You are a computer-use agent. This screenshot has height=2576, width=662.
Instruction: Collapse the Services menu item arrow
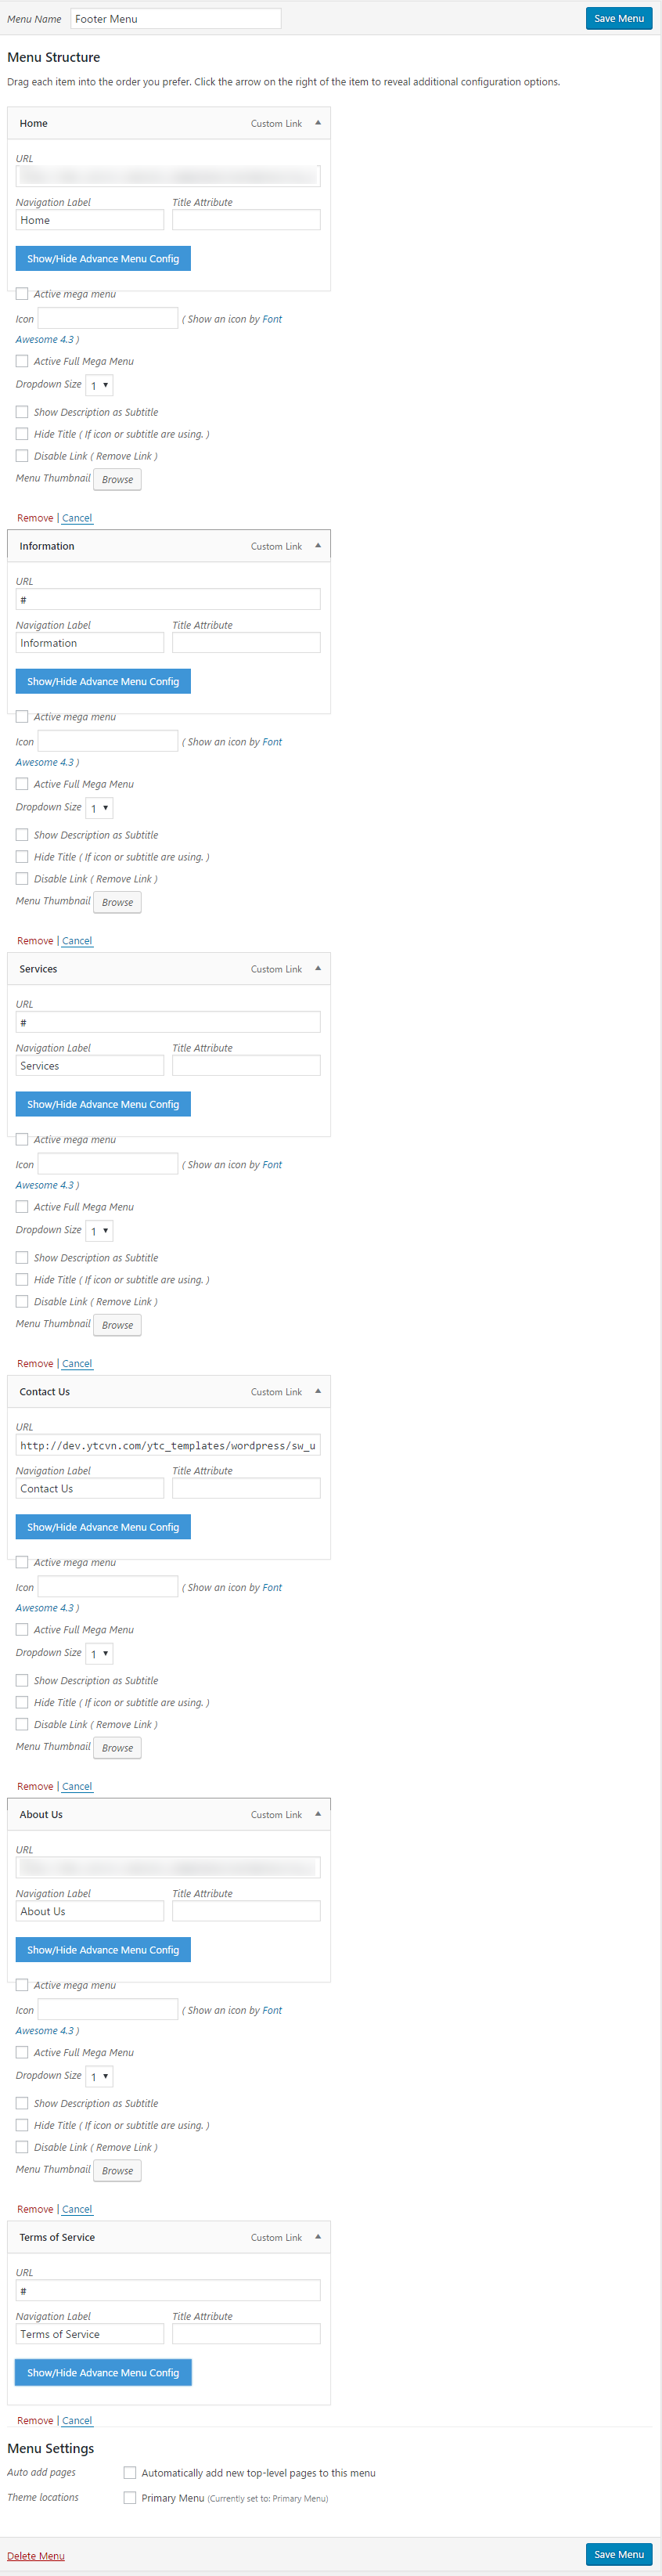click(x=318, y=969)
